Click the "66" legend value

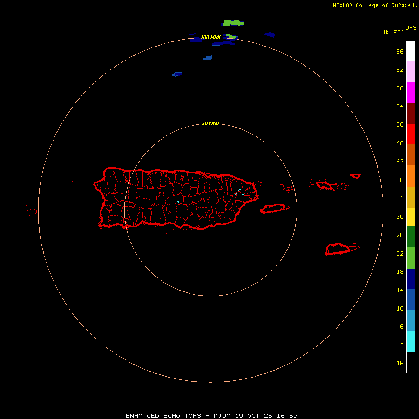click(400, 51)
